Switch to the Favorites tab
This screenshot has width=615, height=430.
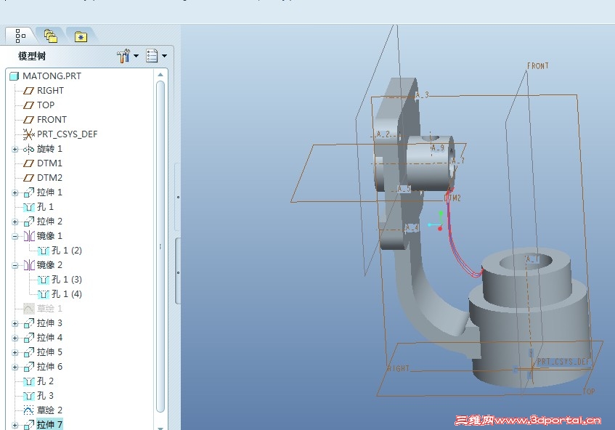pos(81,36)
